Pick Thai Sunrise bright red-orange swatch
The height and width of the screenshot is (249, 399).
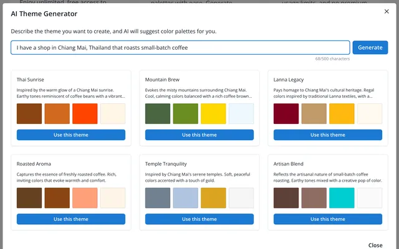pos(85,113)
